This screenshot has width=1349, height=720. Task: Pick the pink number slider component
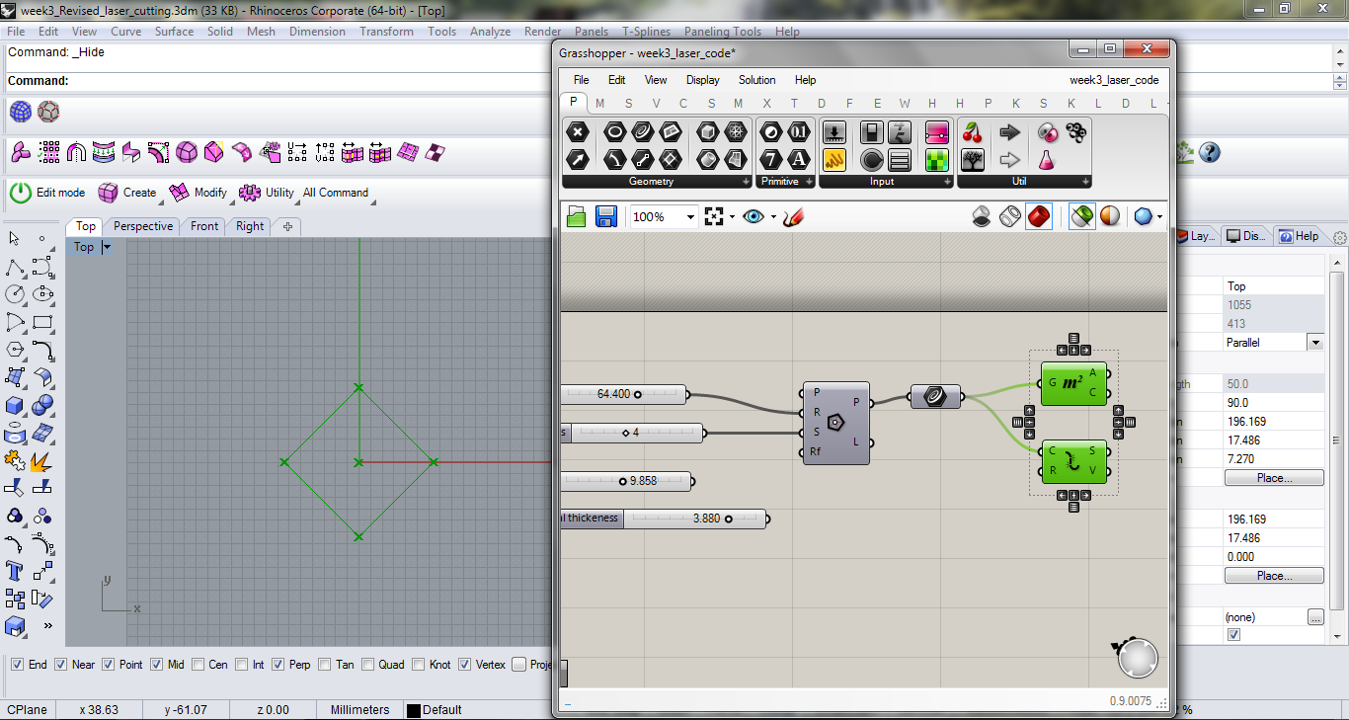[937, 132]
